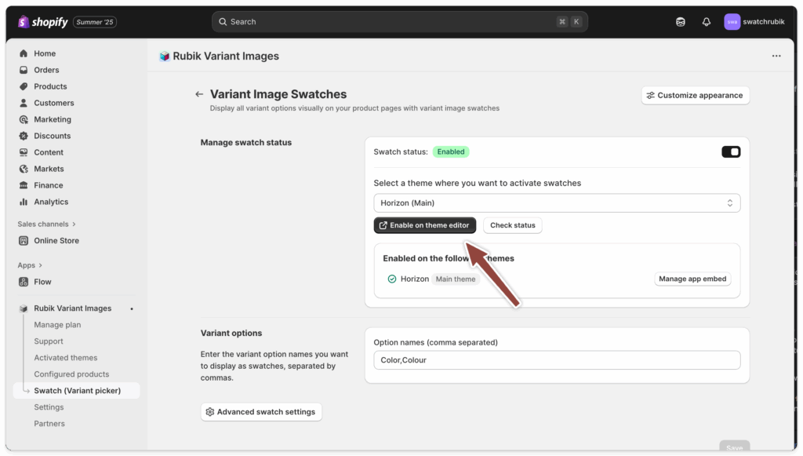Viewport: 803px width, 456px height.
Task: Open Support in Rubik submenu
Action: point(49,341)
